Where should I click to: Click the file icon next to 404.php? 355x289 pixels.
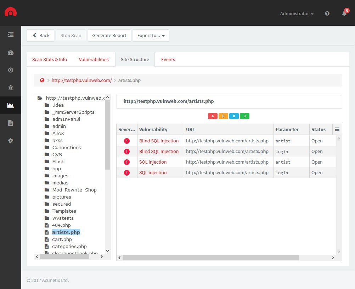click(47, 225)
